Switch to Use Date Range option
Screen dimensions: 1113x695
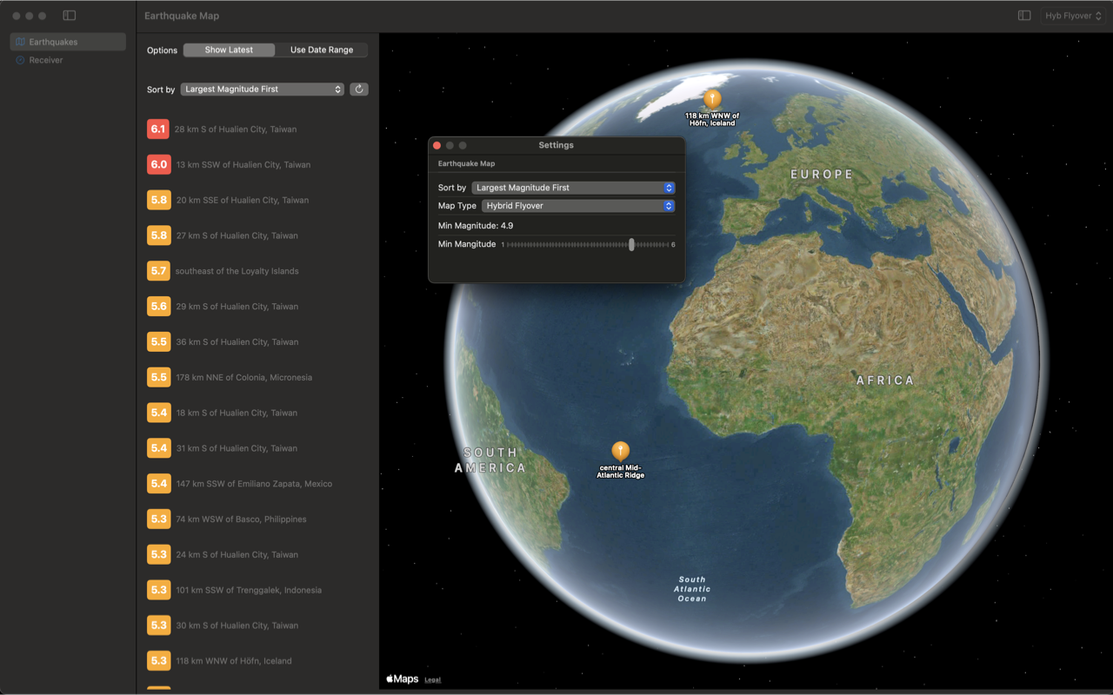click(321, 50)
